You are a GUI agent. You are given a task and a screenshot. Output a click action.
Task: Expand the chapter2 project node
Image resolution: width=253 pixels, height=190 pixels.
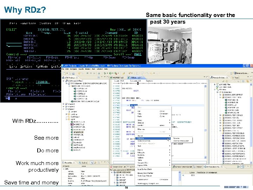click(x=63, y=107)
